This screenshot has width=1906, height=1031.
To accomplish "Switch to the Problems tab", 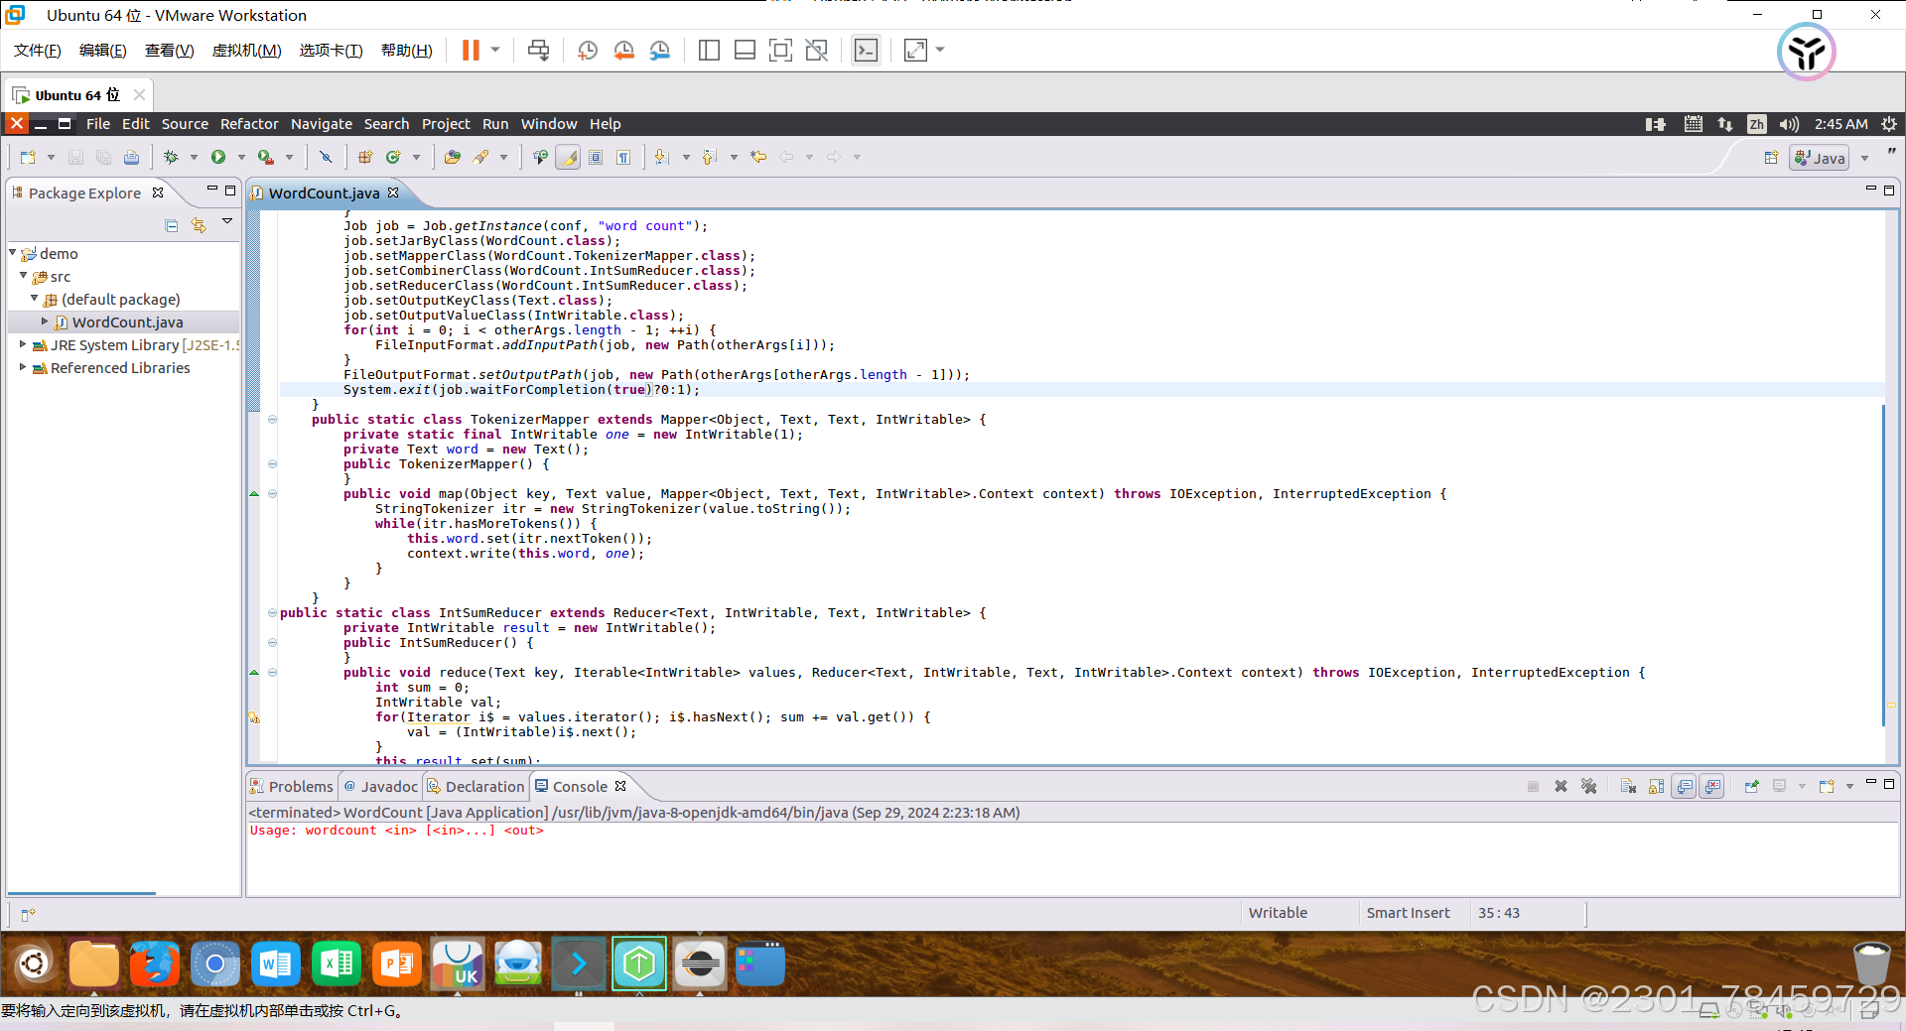I will pyautogui.click(x=300, y=786).
